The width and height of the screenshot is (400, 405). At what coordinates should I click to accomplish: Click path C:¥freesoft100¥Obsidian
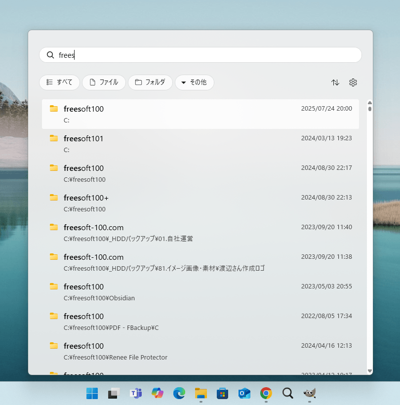(x=99, y=298)
